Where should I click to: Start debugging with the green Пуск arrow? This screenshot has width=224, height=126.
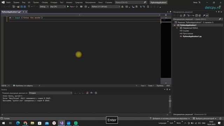[68, 7]
